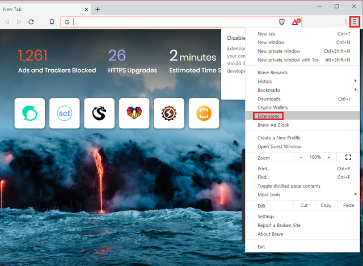Expand the History submenu arrow
This screenshot has width=363, height=266.
(356, 81)
